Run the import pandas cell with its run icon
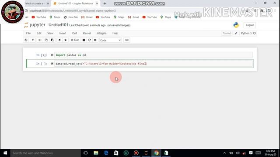This screenshot has height=157, width=280. click(52, 55)
